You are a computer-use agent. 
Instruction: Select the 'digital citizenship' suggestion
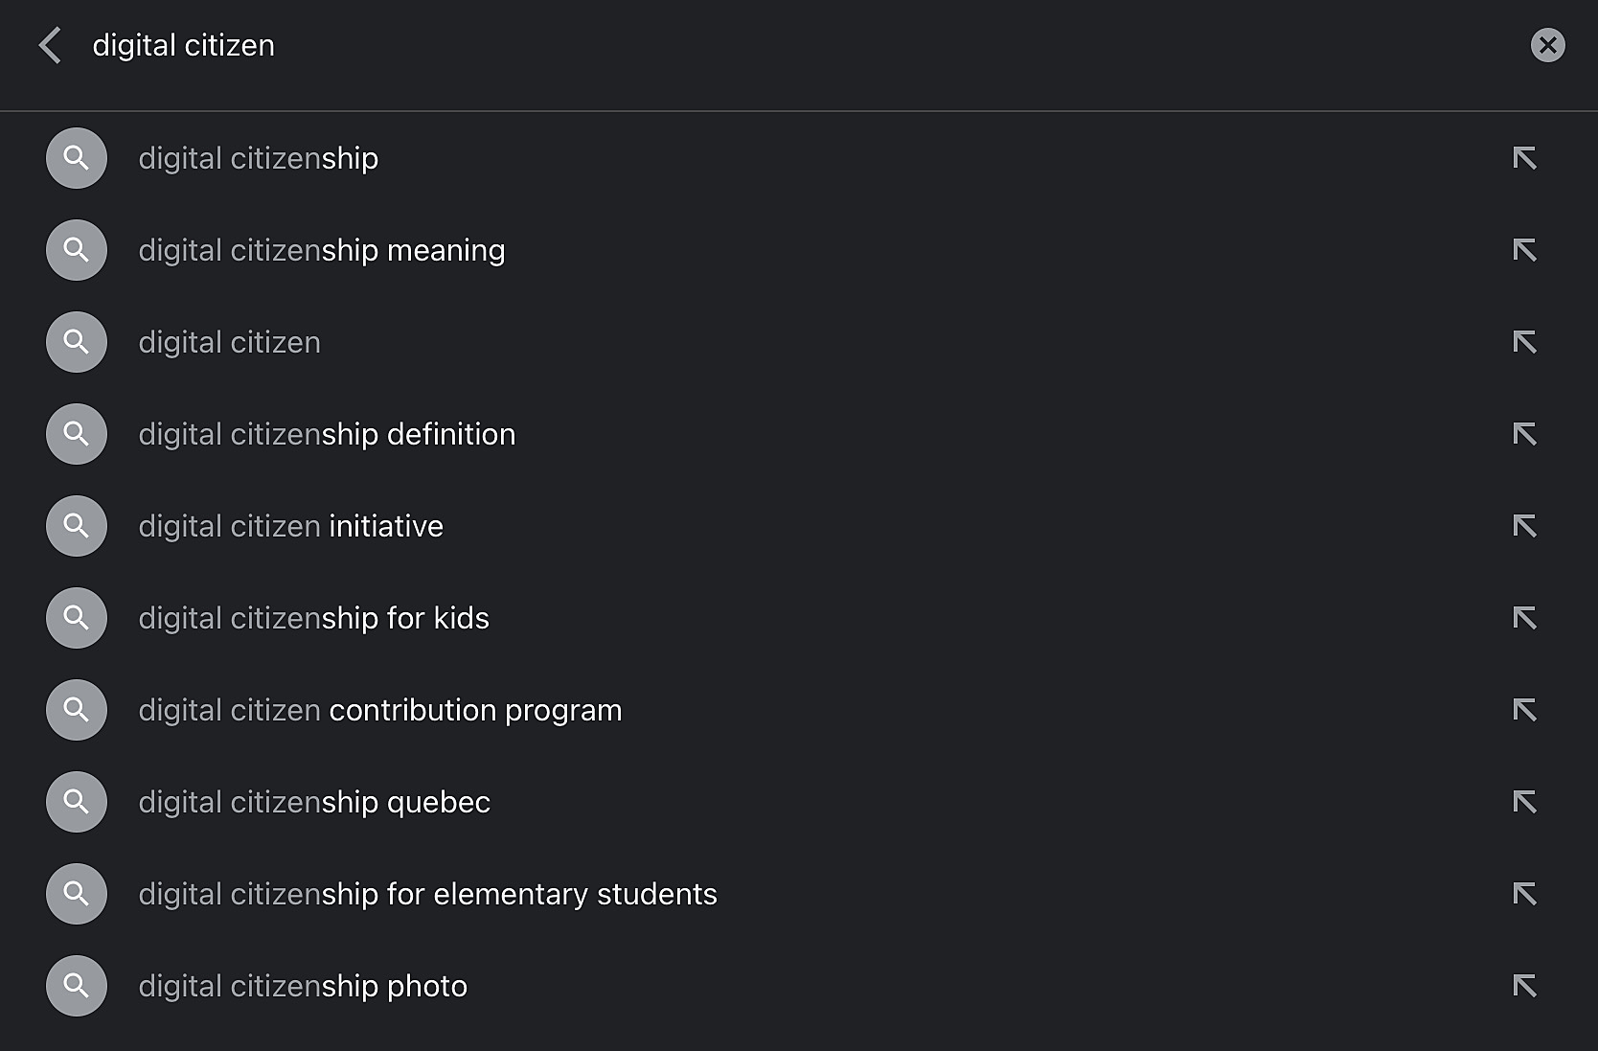click(259, 158)
